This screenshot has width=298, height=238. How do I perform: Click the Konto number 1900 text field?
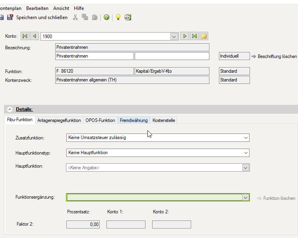(x=106, y=36)
